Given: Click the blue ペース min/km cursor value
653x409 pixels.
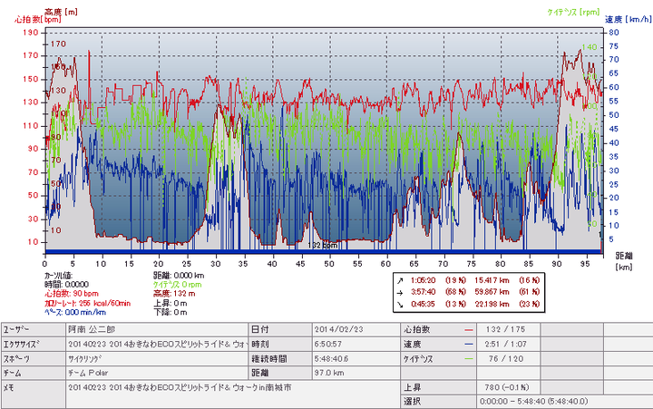Looking at the screenshot, I should pos(75,312).
